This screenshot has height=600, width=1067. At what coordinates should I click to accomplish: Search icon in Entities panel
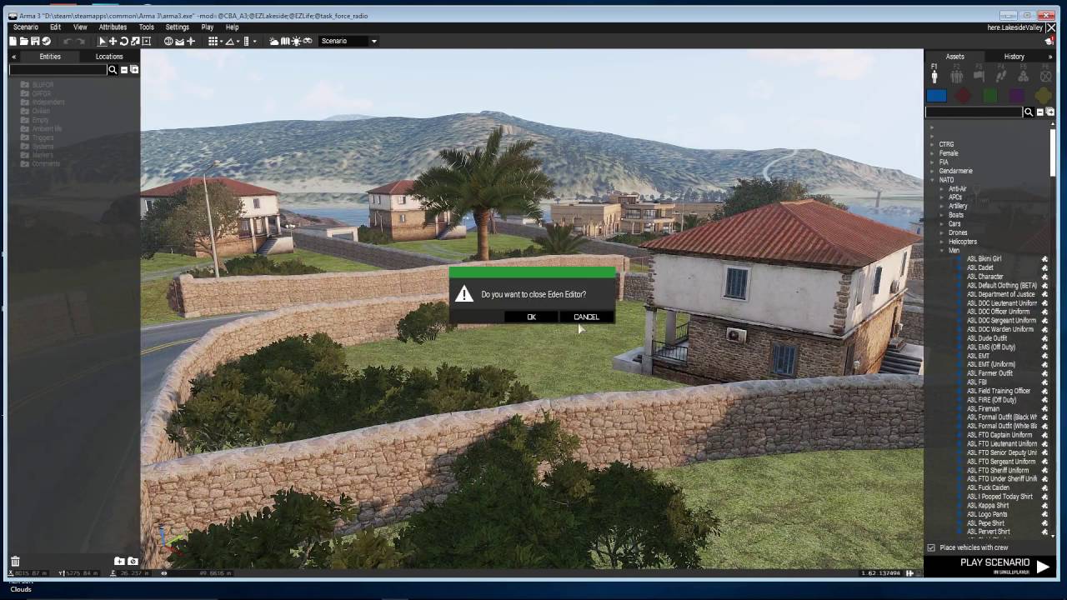[113, 70]
